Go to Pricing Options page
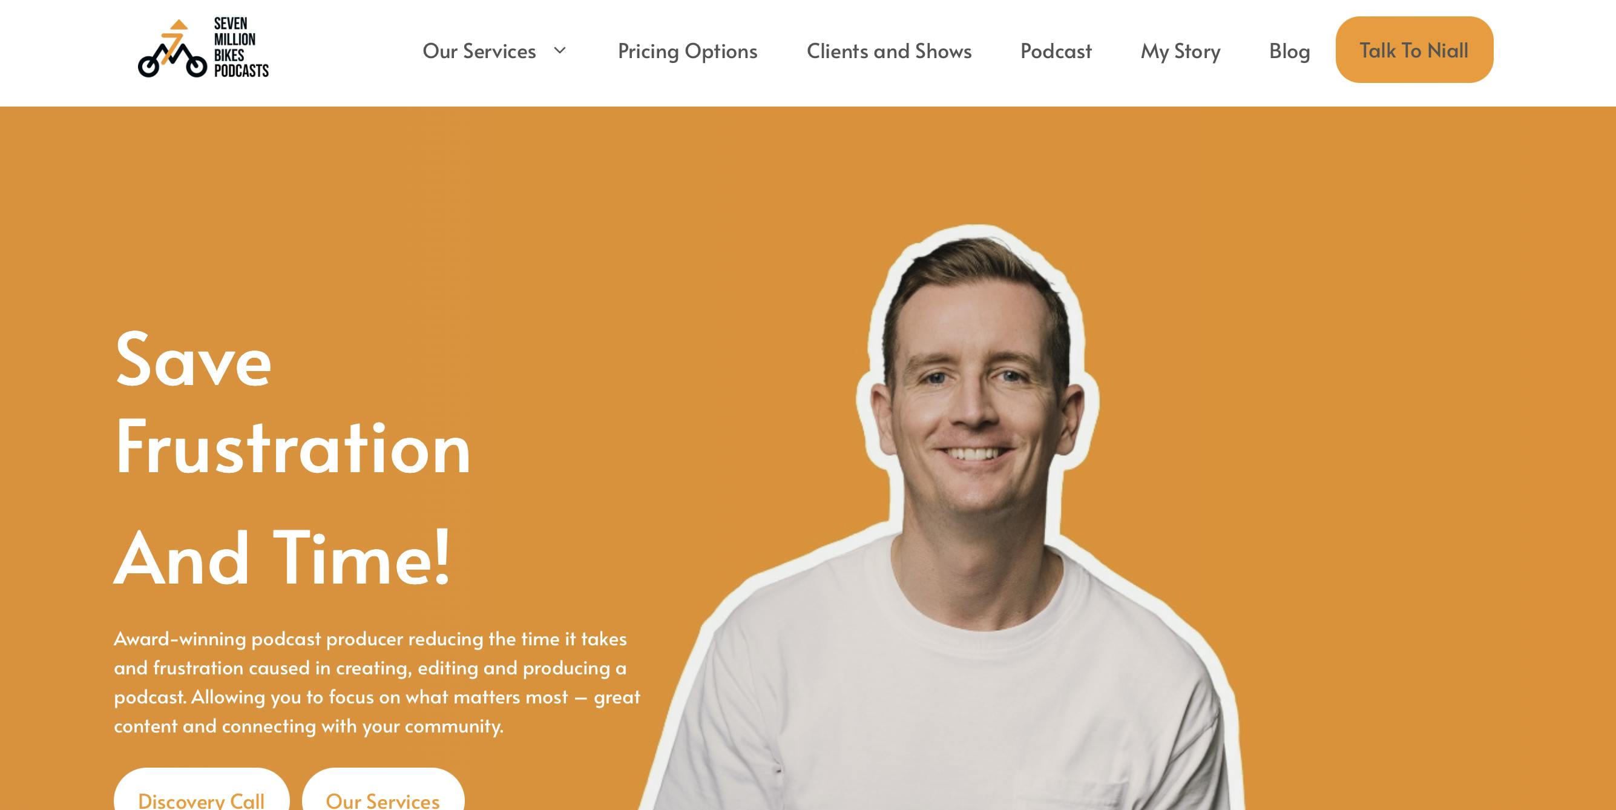 [x=688, y=51]
